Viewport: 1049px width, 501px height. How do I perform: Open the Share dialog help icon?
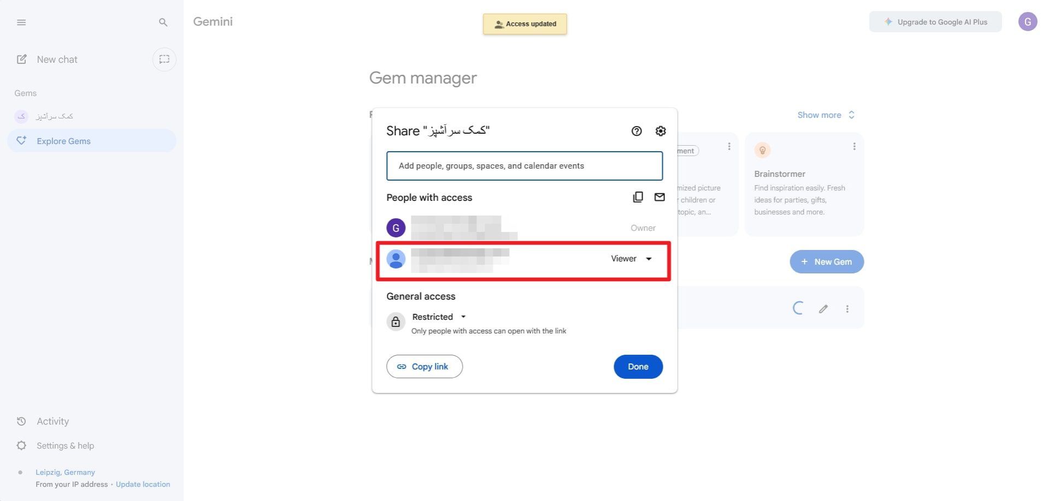(637, 131)
